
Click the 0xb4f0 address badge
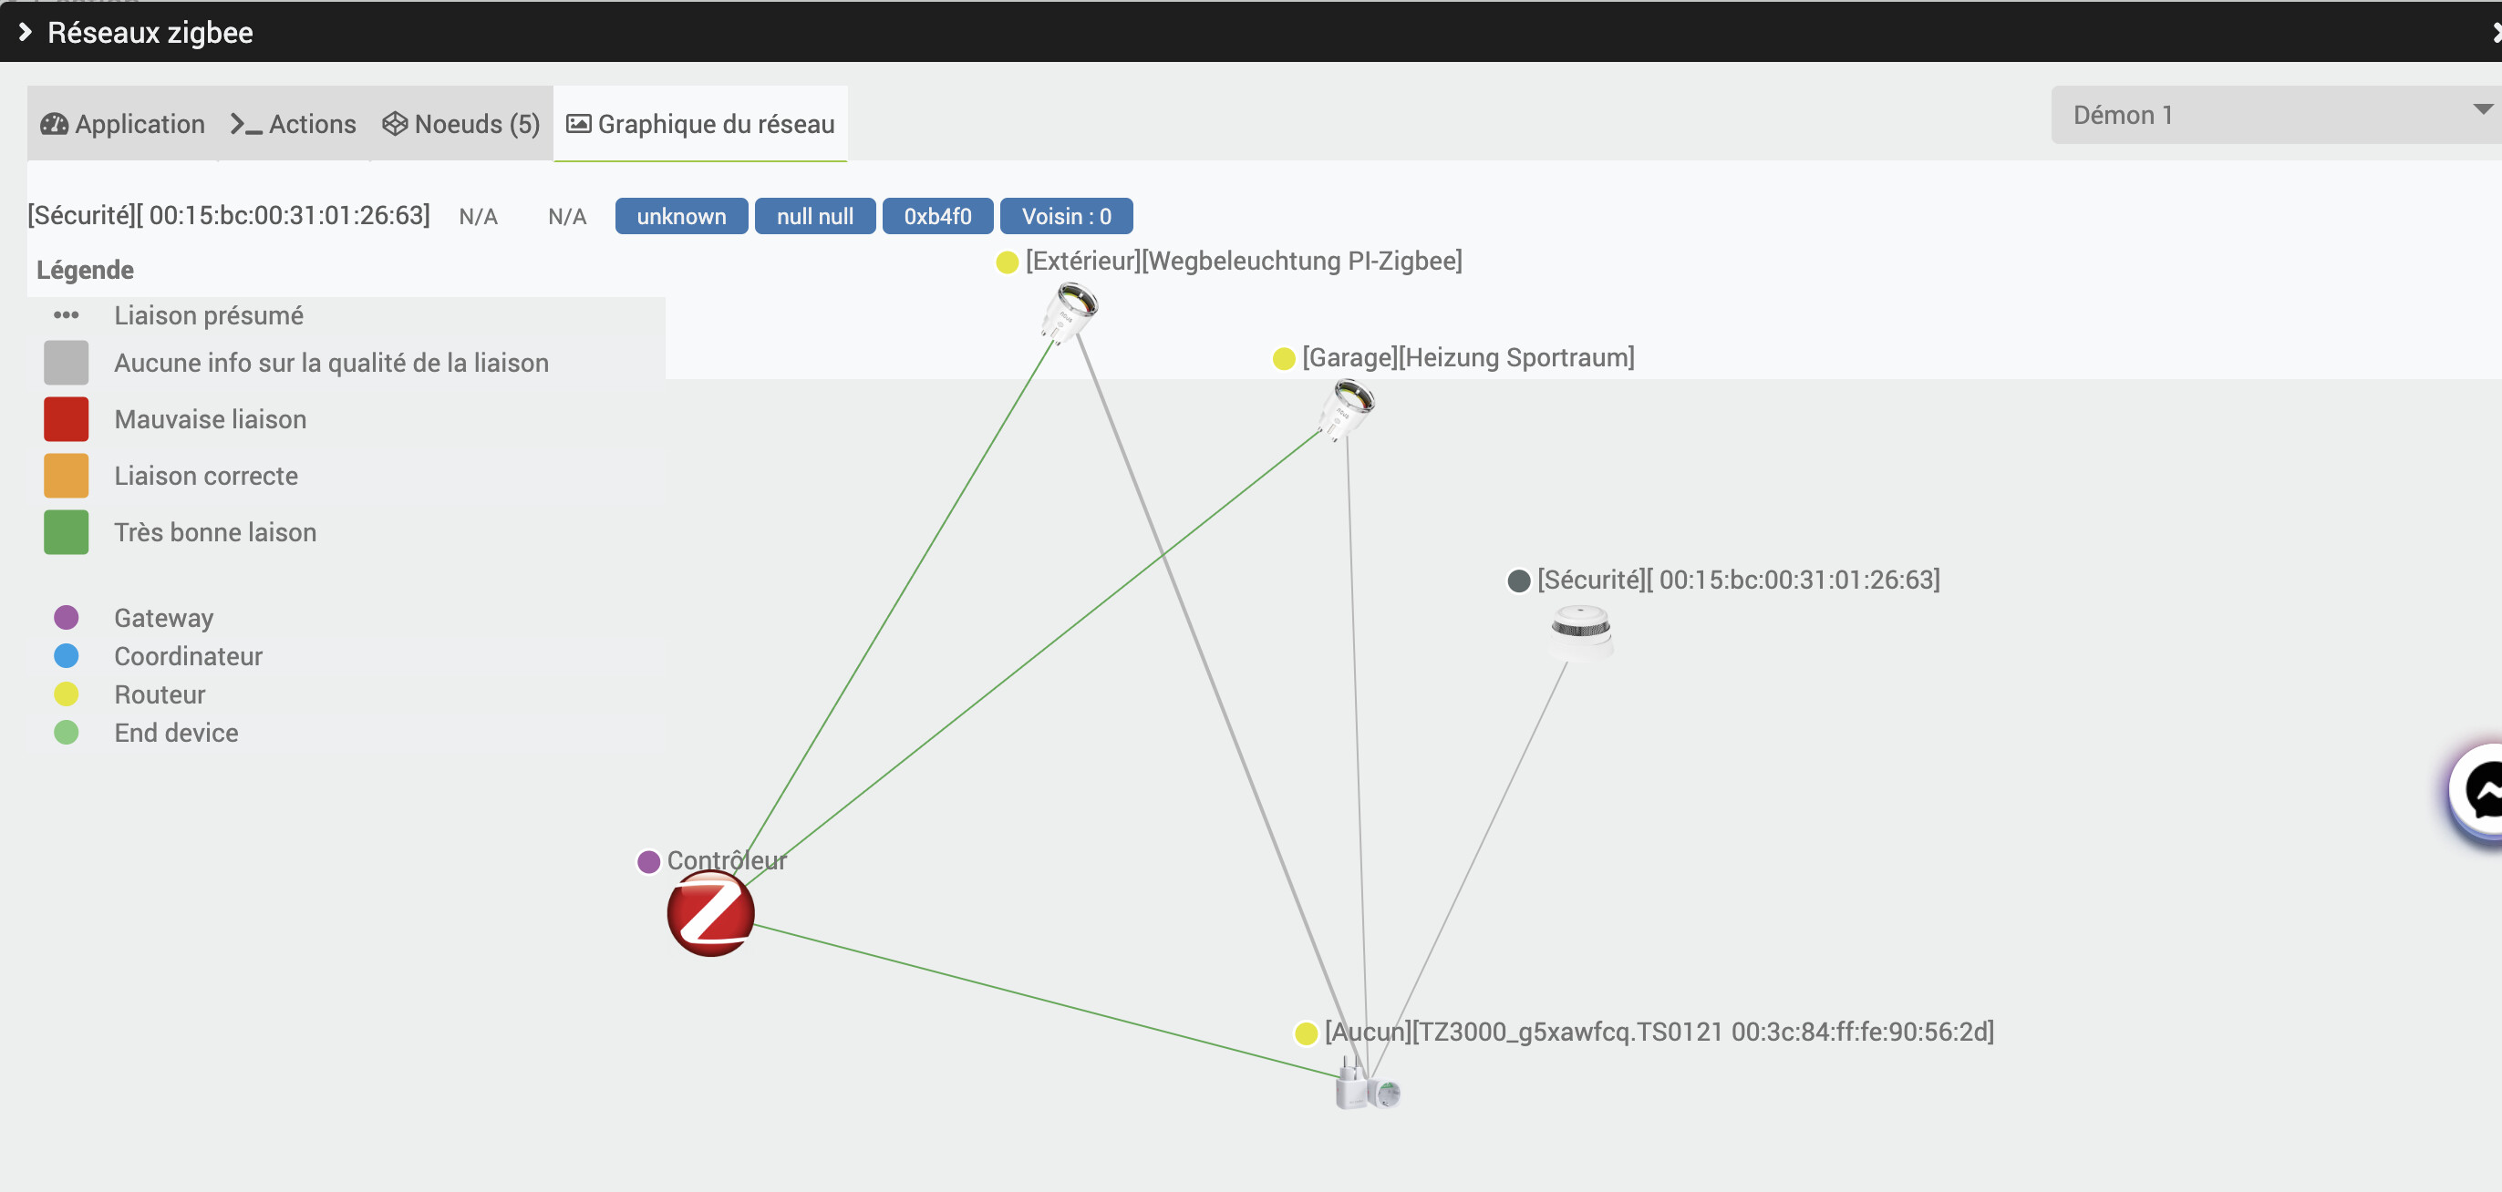936,215
